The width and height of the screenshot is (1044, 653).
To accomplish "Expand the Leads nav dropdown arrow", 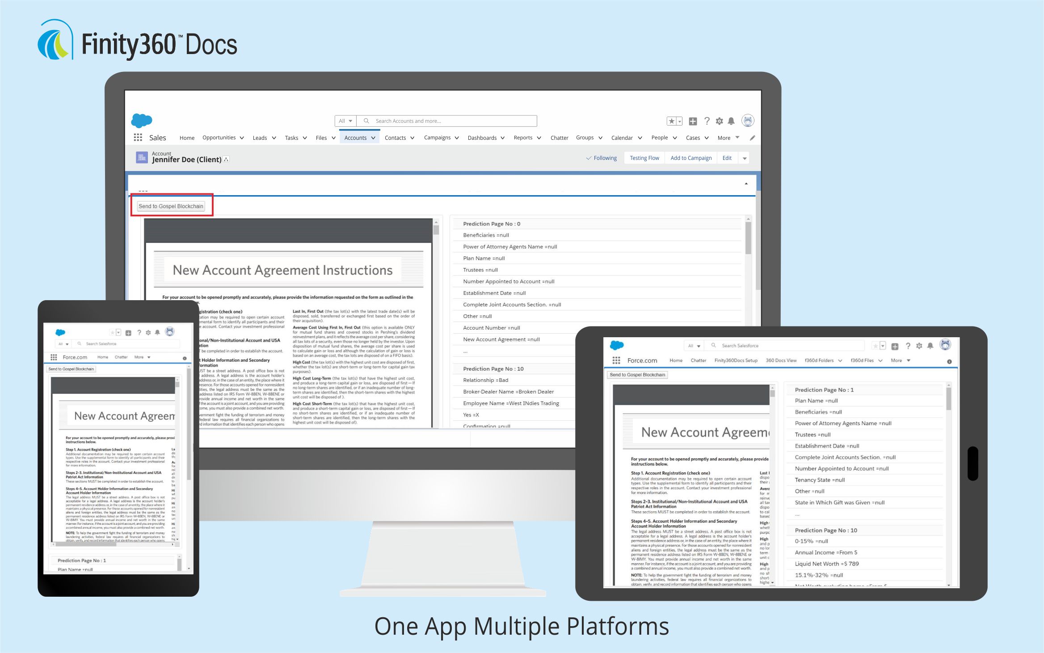I will 274,138.
